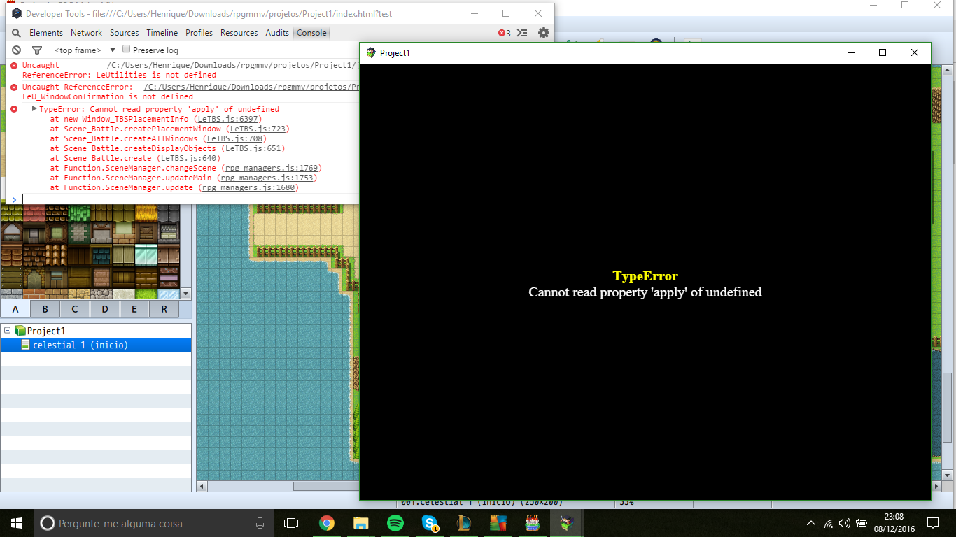
Task: Clear the console log
Action: click(16, 50)
